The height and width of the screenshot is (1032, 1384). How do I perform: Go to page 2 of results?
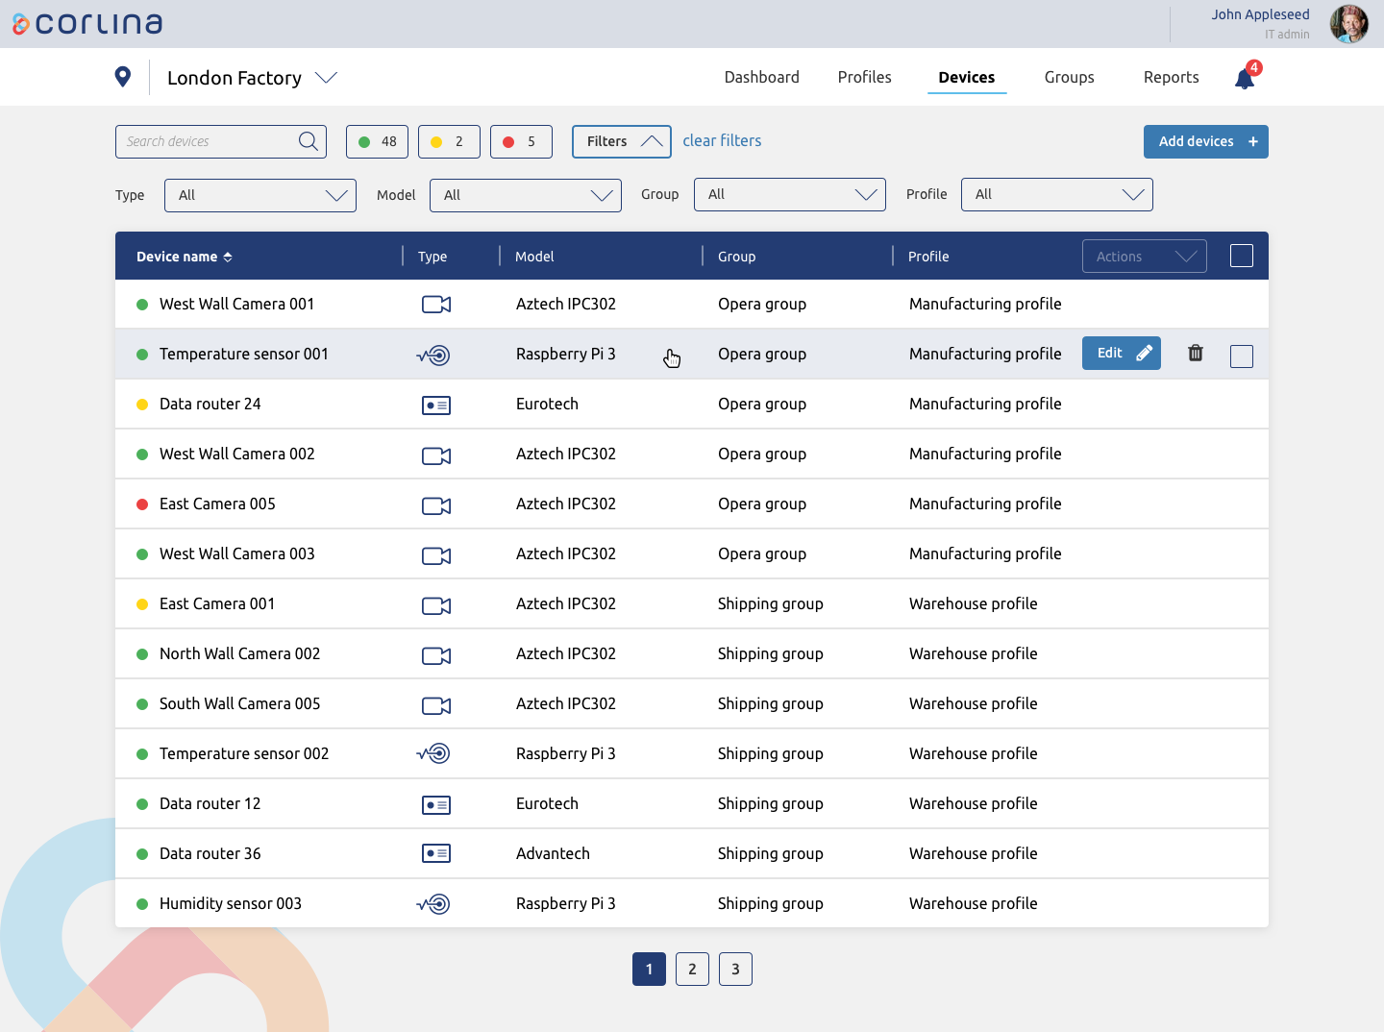[x=692, y=969]
